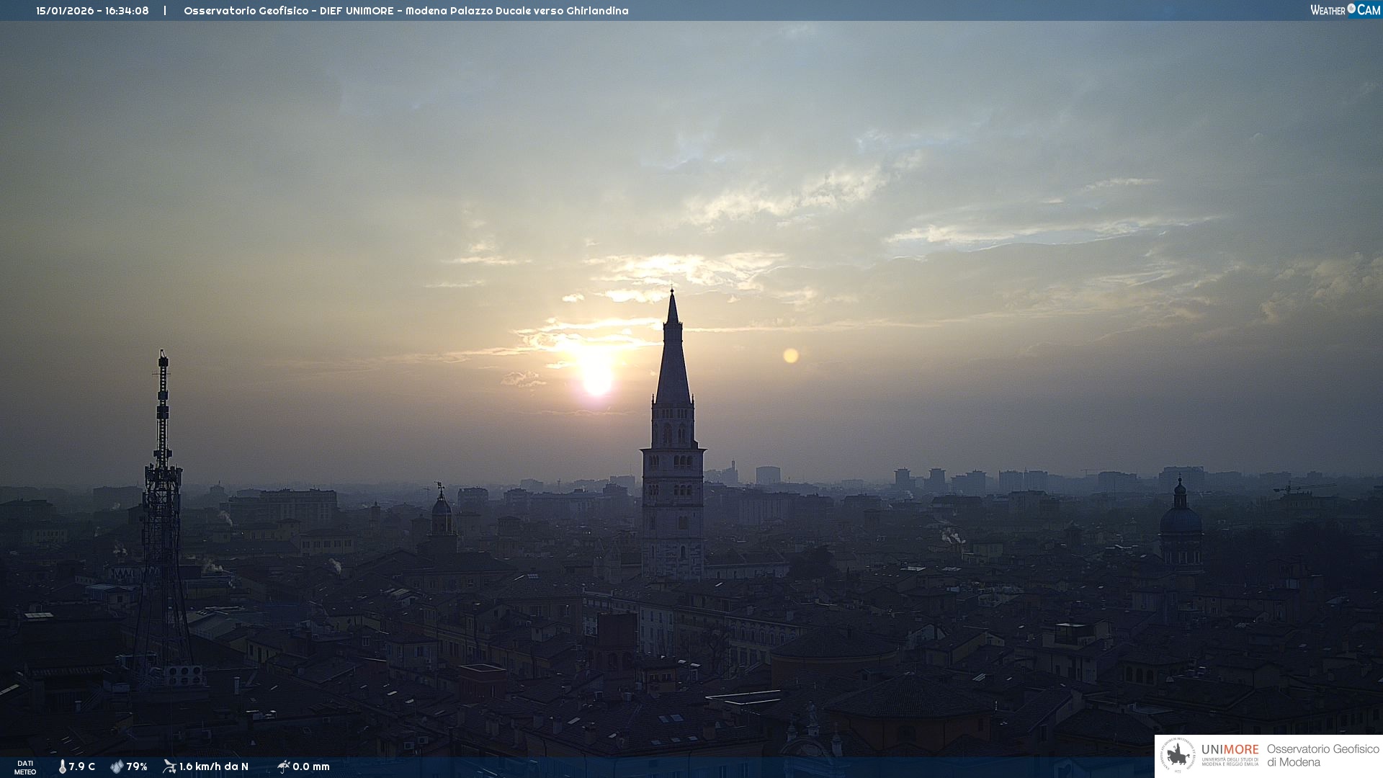Click the humidity water drops icon
1383x778 pixels.
tap(117, 766)
